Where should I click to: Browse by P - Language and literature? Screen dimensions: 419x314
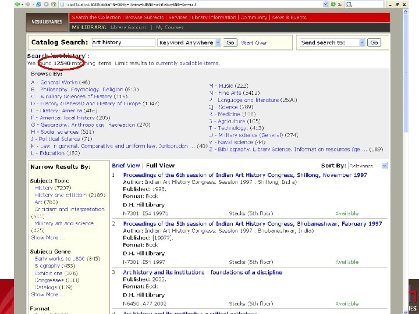coord(244,100)
